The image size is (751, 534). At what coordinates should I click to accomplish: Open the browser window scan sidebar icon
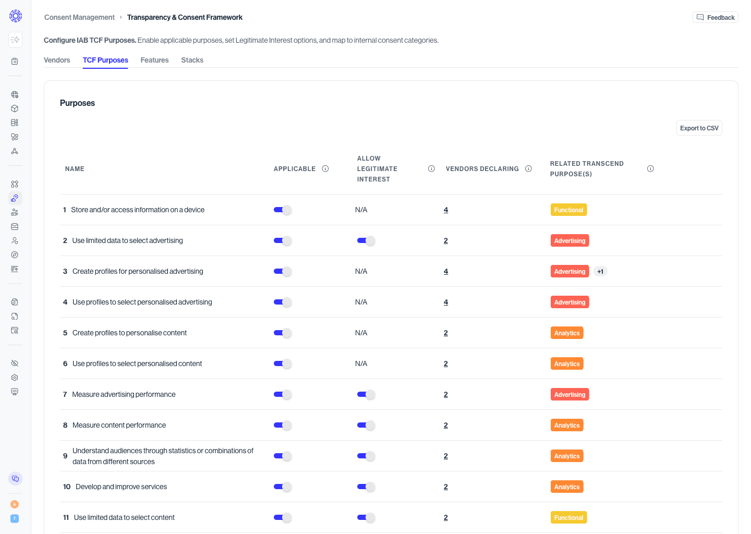point(15,331)
